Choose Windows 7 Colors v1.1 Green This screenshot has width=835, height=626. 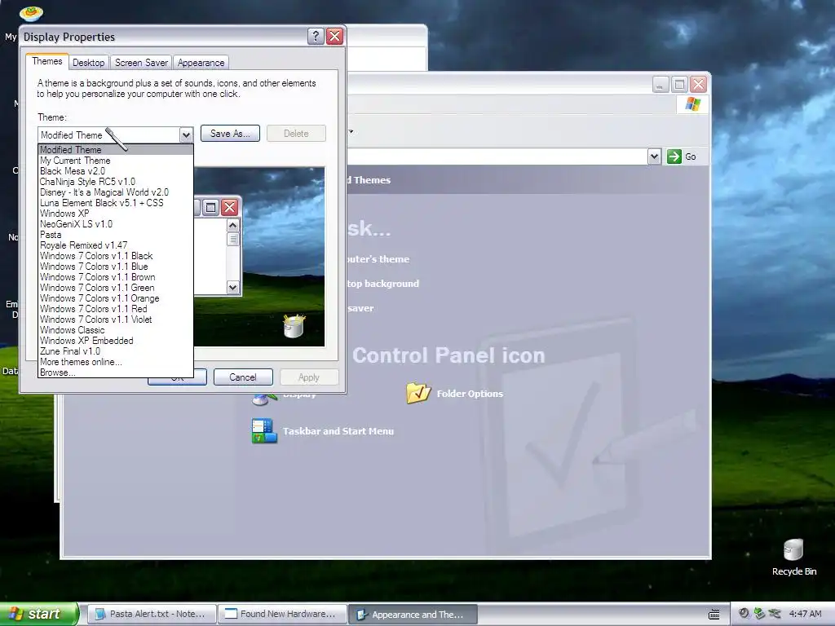[x=115, y=288]
